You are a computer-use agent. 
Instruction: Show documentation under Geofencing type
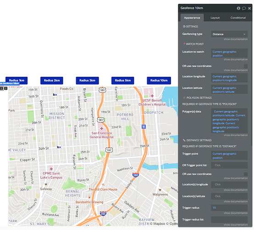tap(236, 39)
